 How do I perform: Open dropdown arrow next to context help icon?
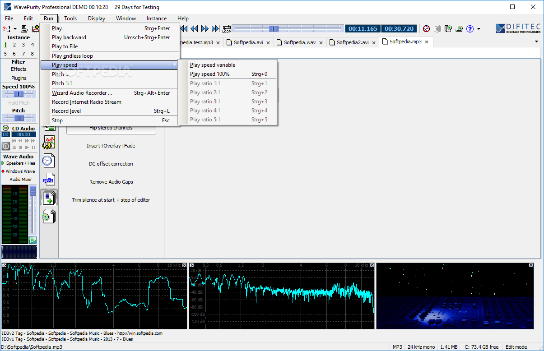coord(15,29)
